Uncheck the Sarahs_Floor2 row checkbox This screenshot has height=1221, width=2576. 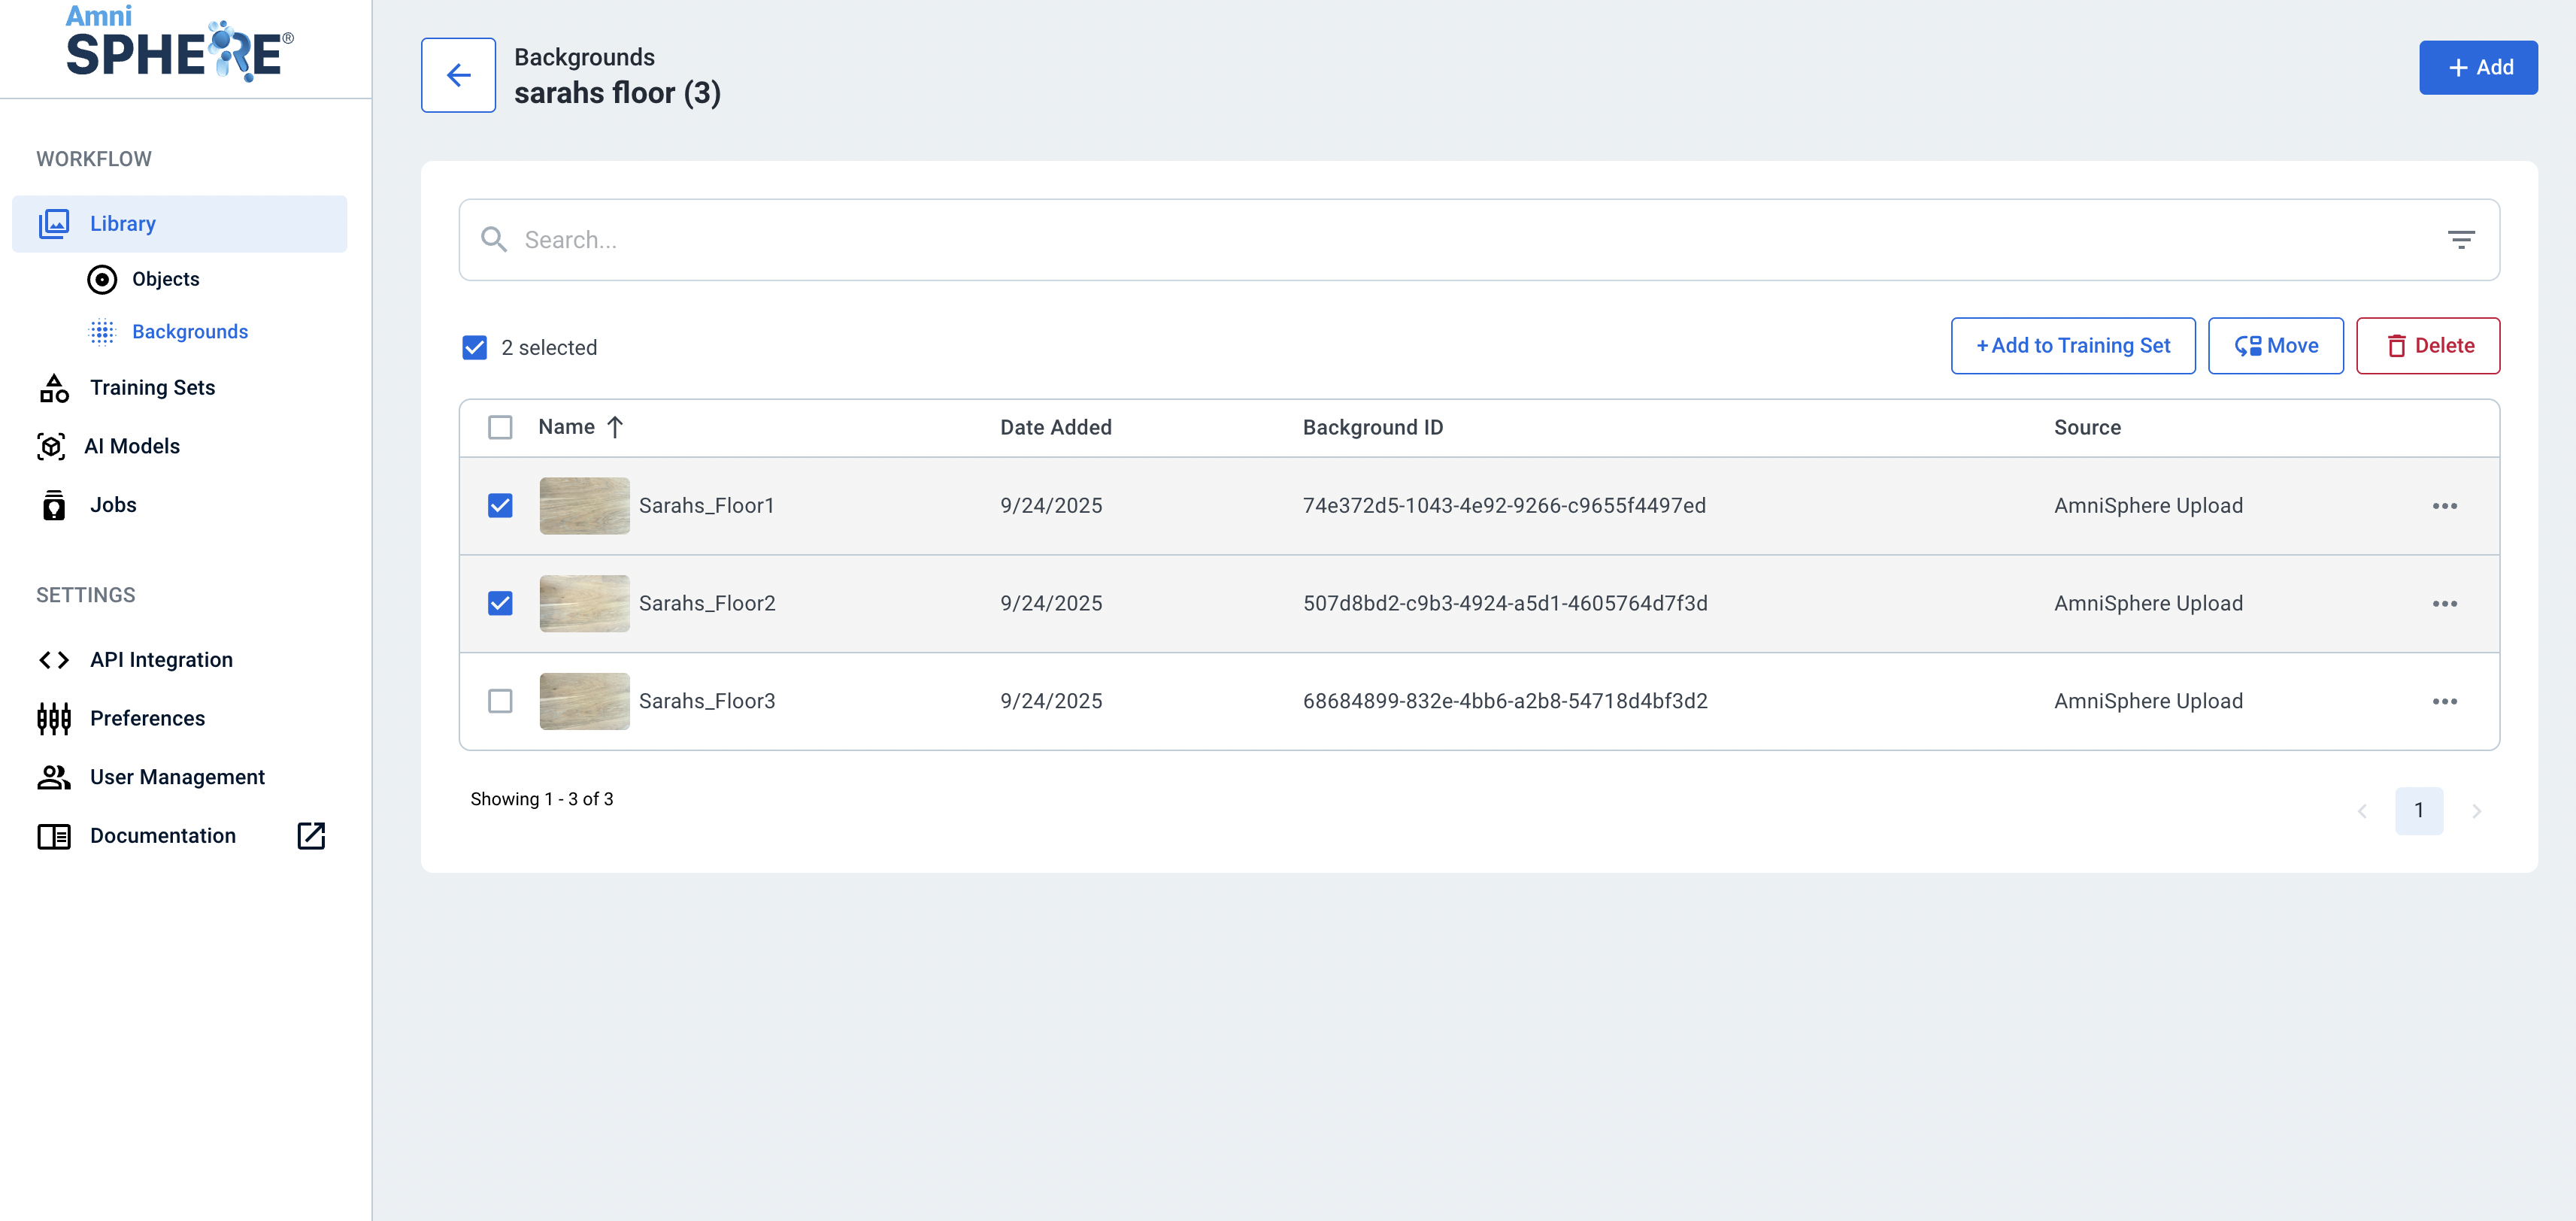point(500,604)
